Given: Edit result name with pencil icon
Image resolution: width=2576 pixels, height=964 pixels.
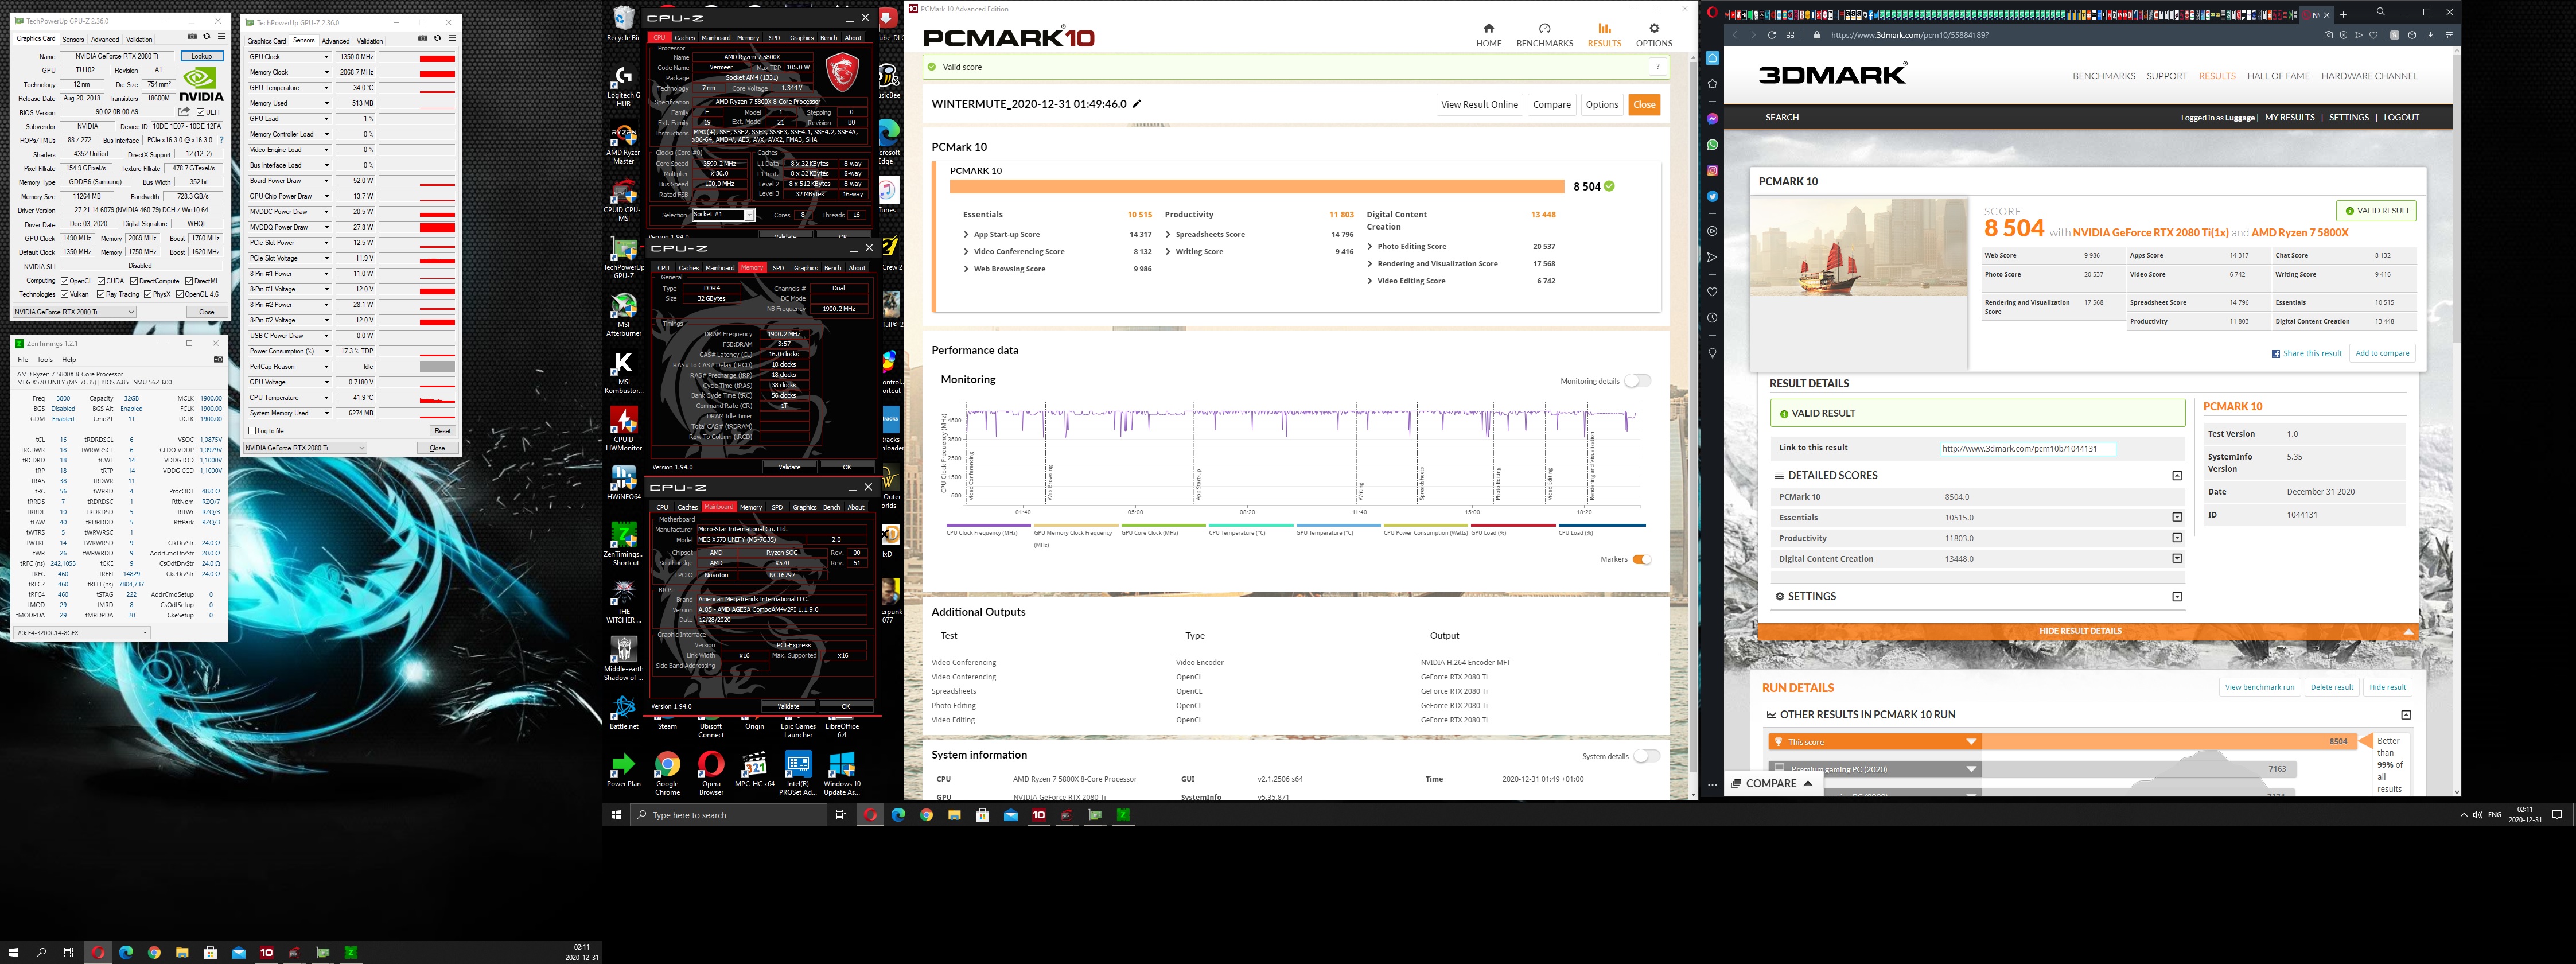Looking at the screenshot, I should click(x=1137, y=104).
